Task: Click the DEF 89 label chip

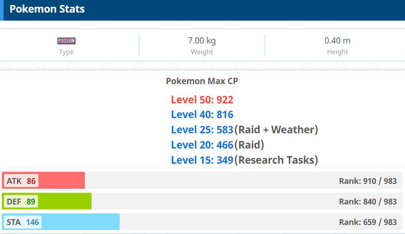Action: point(21,202)
